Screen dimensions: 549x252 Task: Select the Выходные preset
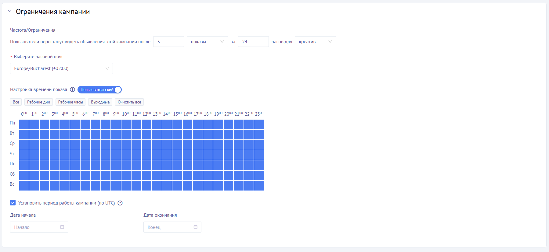(100, 102)
